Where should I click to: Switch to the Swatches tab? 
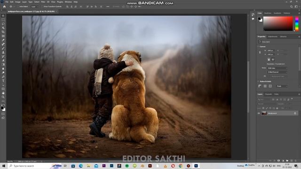point(268,13)
